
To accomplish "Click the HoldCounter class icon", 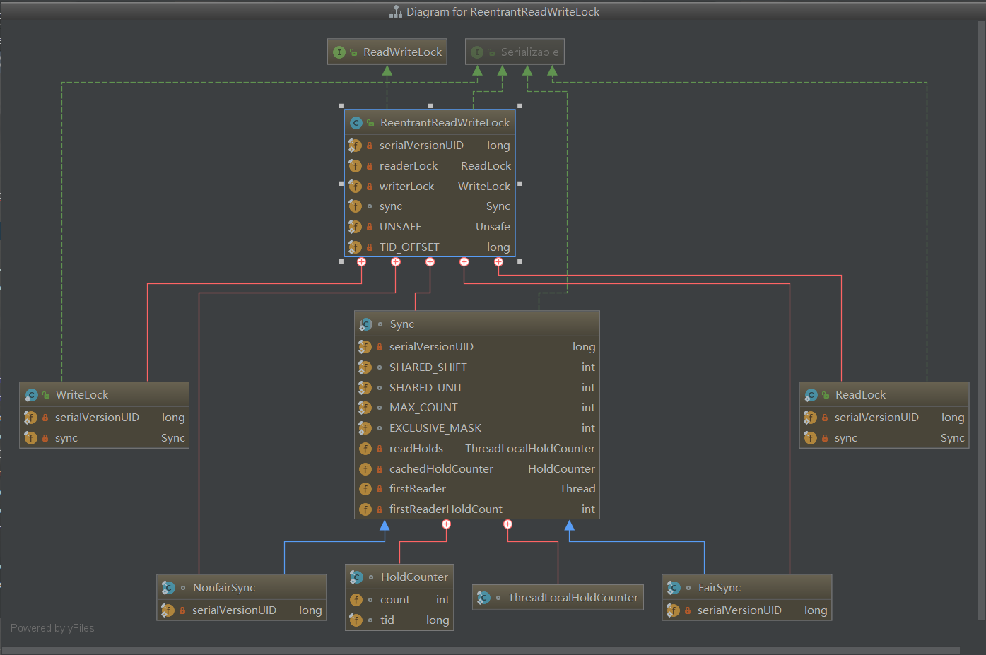I will (x=357, y=577).
